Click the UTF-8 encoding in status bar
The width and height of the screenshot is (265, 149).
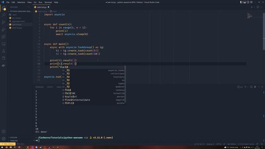tap(219, 144)
